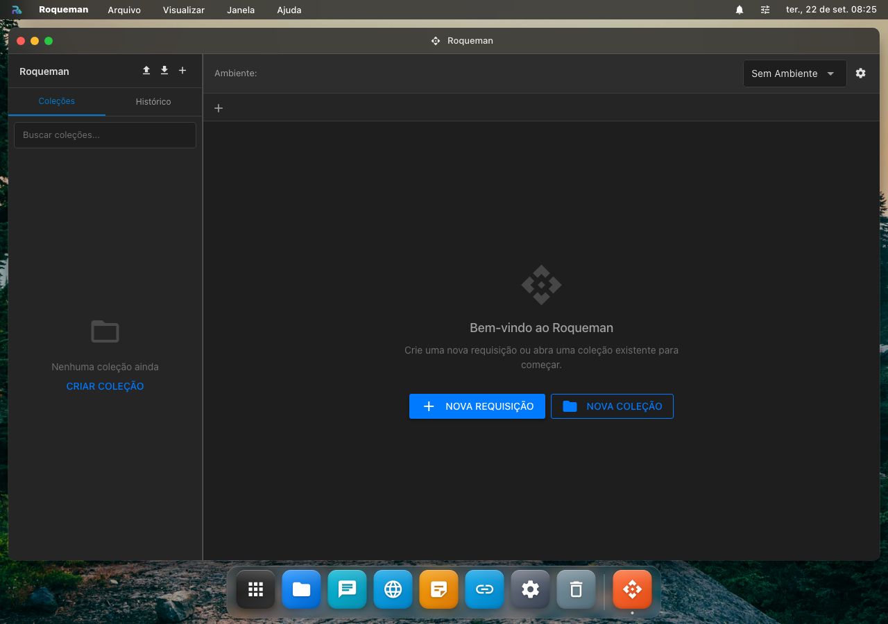Screen dimensions: 888x624
Task: Click the date and time in menu bar
Action: tap(831, 10)
